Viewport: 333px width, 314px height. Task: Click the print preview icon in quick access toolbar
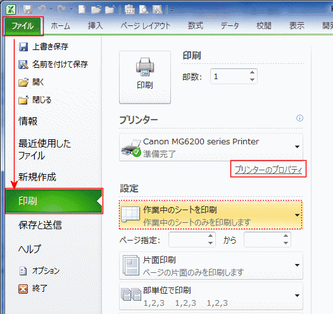pos(144,9)
